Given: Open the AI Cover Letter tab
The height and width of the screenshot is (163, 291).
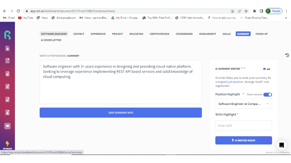Looking at the screenshot, I should 51,40.
